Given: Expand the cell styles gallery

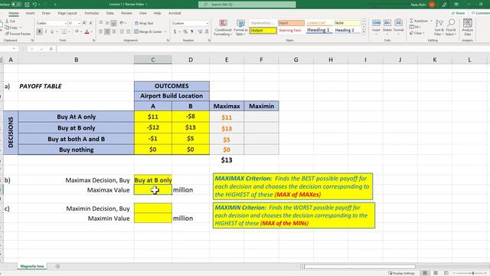Looking at the screenshot, I should [x=364, y=32].
